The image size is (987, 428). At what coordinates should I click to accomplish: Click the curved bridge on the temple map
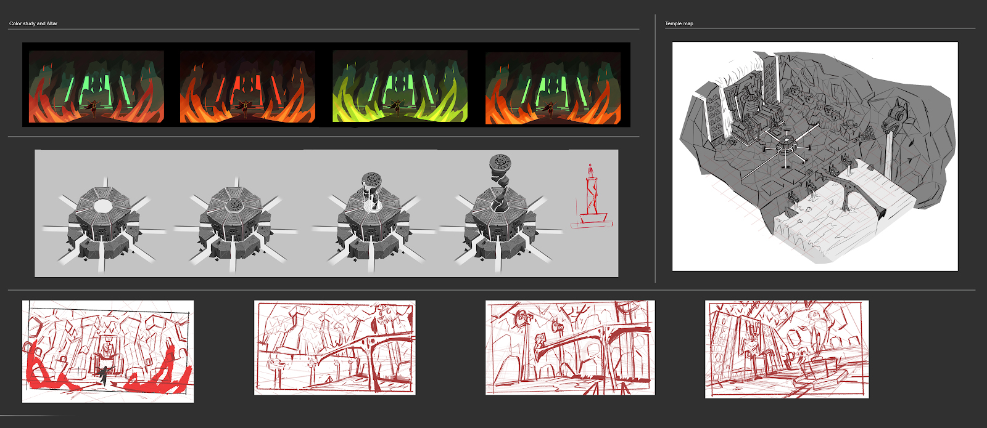click(856, 188)
